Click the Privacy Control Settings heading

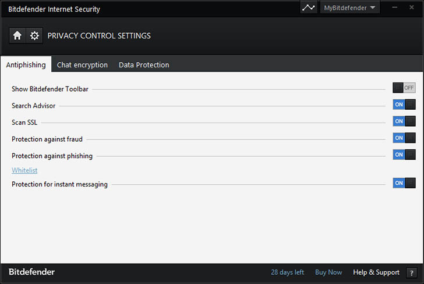coord(99,35)
